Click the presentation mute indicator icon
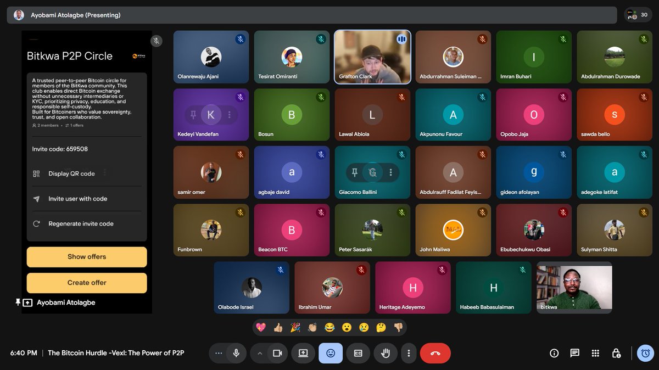The width and height of the screenshot is (659, 370). [x=157, y=41]
